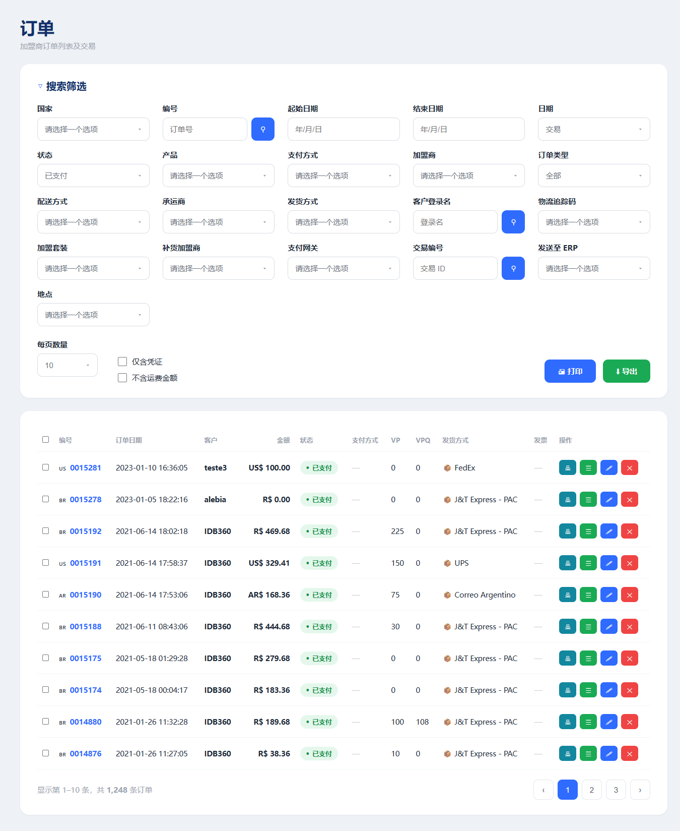Edit order 0015191 with pencil icon
This screenshot has width=680, height=831.
(609, 563)
